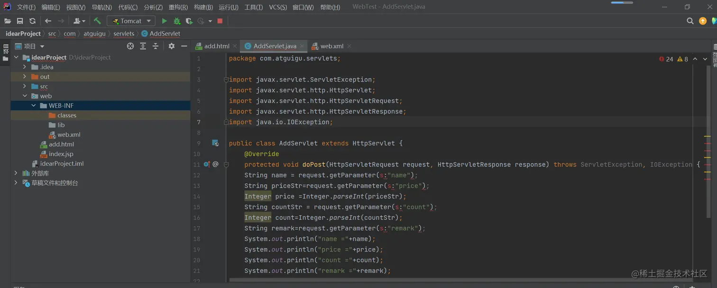This screenshot has width=717, height=288.
Task: Open project panel settings gear
Action: click(x=172, y=46)
